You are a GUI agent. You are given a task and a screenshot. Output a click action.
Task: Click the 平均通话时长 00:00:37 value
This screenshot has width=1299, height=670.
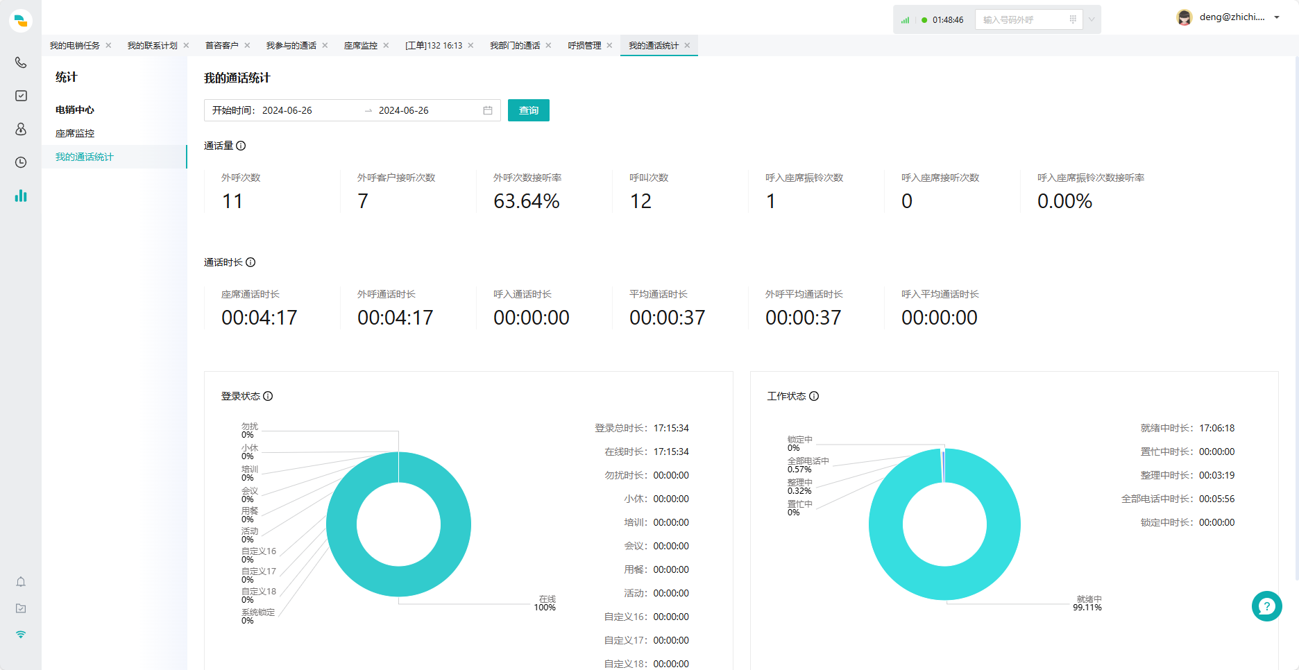[668, 318]
